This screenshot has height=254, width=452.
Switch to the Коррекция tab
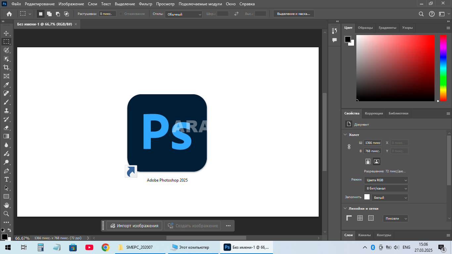pos(374,113)
